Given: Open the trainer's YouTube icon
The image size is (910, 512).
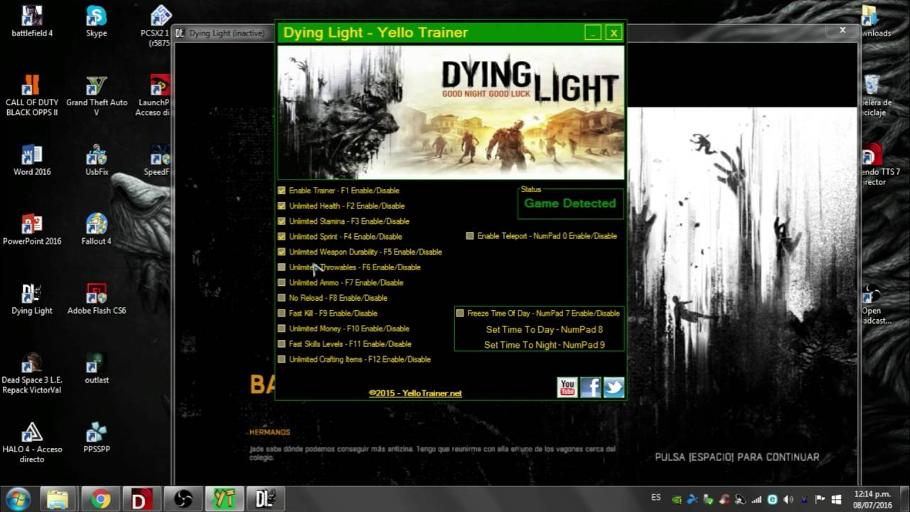Looking at the screenshot, I should (x=567, y=387).
